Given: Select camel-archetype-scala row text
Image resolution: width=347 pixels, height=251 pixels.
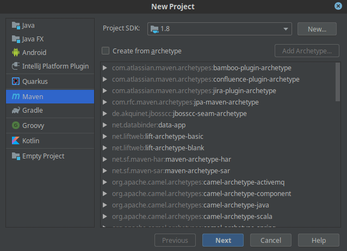Looking at the screenshot, I should [x=192, y=217].
